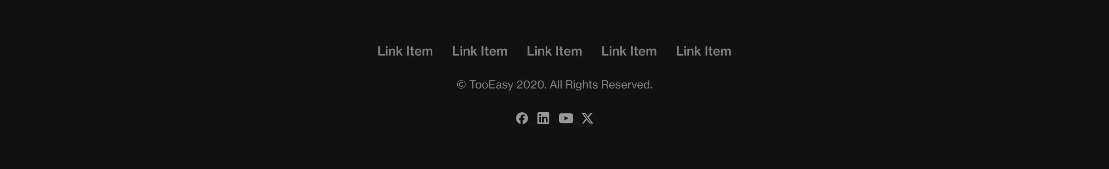
Task: Choose the third footer navigation link
Action: click(x=554, y=51)
